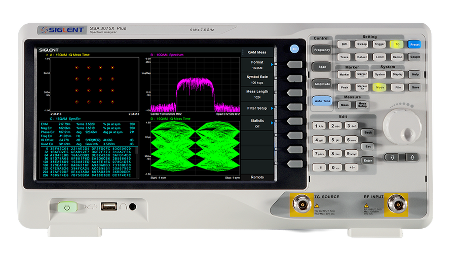Image resolution: width=456 pixels, height=258 pixels.
Task: Open the Format 16QAM menu entry
Action: pyautogui.click(x=257, y=65)
